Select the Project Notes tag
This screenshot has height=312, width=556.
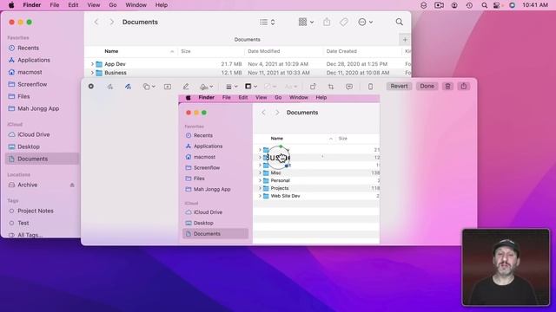point(36,211)
